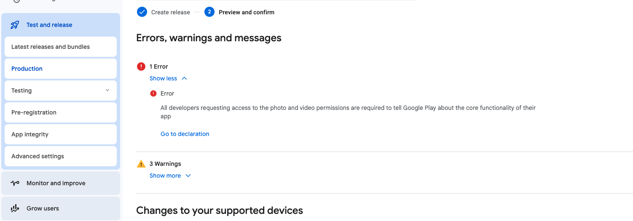
Task: Click the Create release checkmark step icon
Action: pos(142,12)
